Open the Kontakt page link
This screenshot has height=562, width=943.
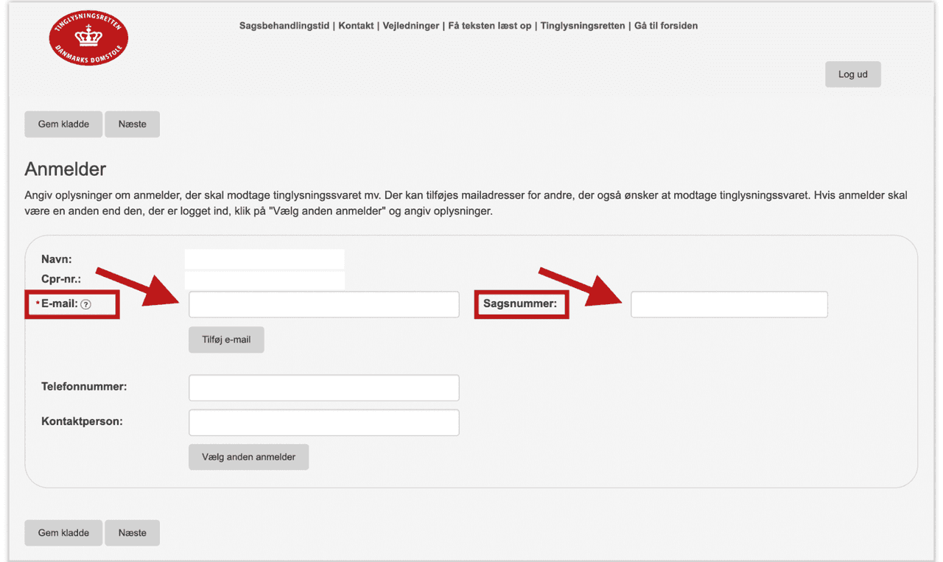(356, 26)
